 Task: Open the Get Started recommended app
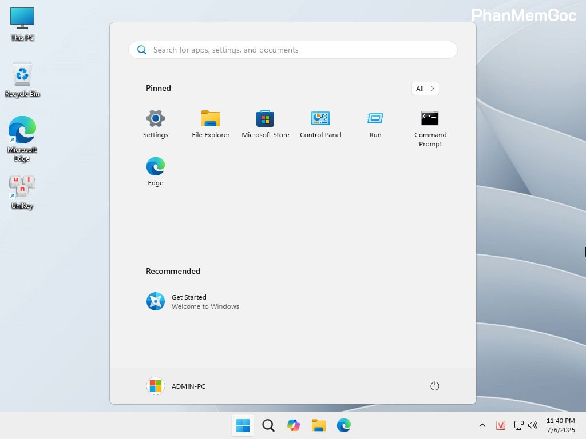tap(189, 301)
